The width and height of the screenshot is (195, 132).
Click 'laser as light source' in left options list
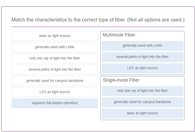(x=55, y=36)
